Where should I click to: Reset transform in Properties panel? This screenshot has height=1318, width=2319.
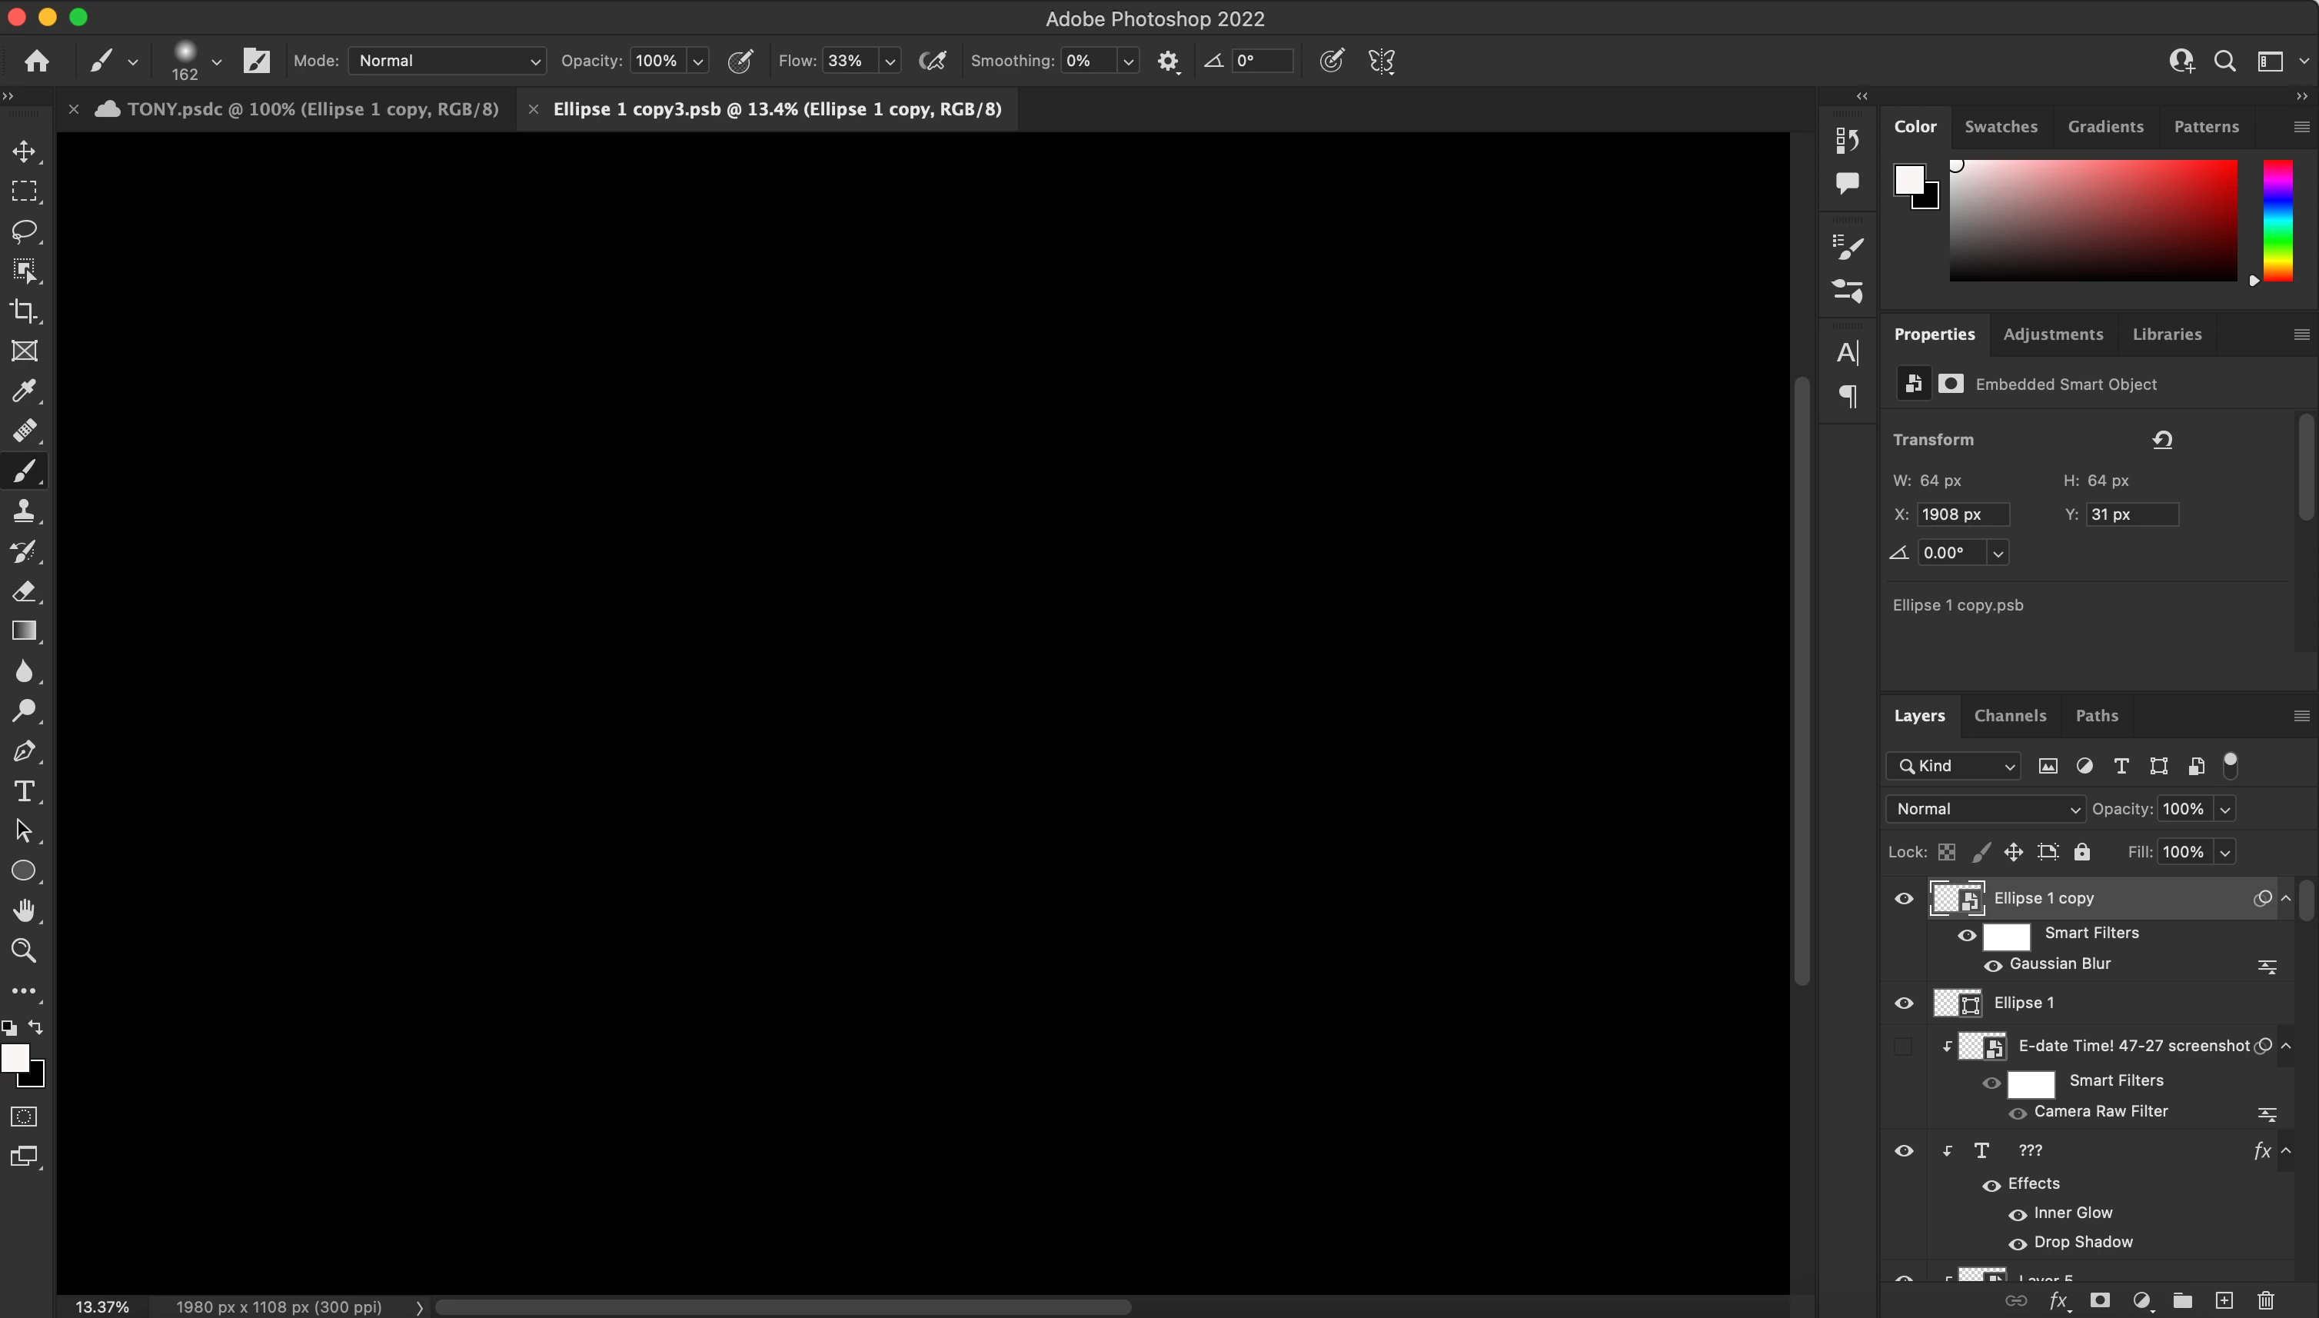(x=2162, y=440)
